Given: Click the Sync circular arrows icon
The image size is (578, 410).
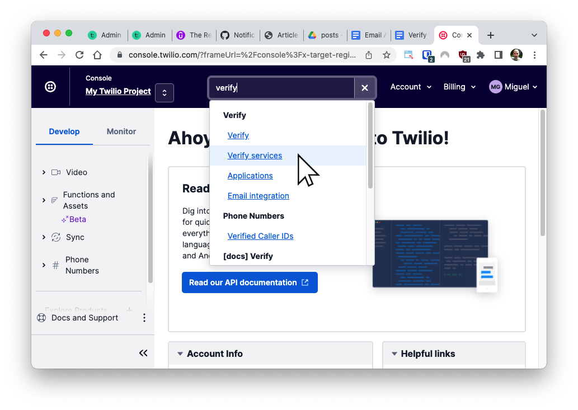Looking at the screenshot, I should (x=56, y=237).
